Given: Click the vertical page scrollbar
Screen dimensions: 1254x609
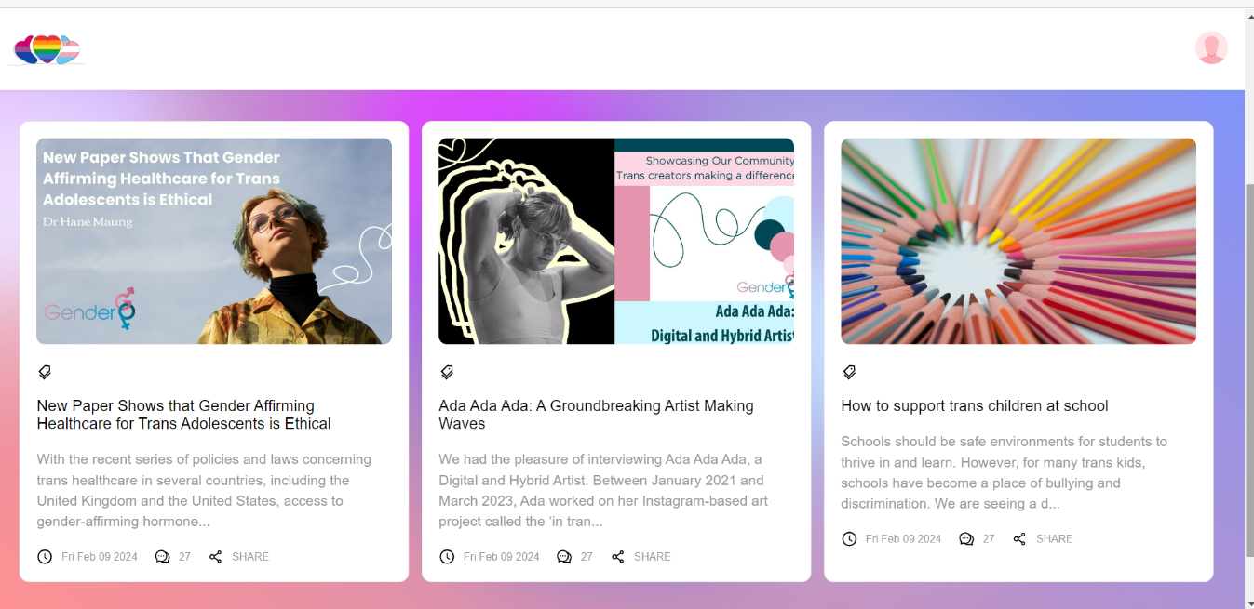Looking at the screenshot, I should pyautogui.click(x=1247, y=372).
